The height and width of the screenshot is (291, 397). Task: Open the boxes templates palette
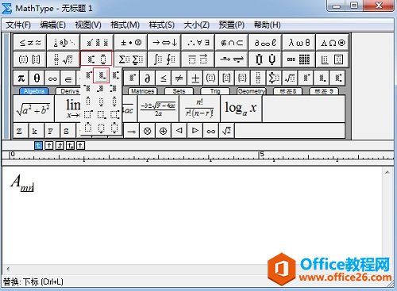pyautogui.click(x=333, y=59)
